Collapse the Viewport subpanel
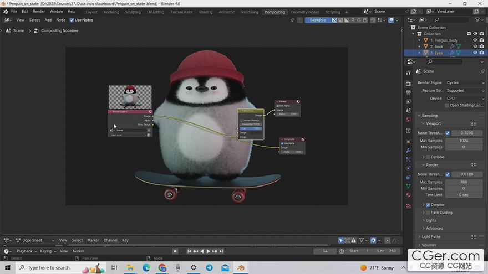Viewport: 488px width, 274px height. point(423,123)
